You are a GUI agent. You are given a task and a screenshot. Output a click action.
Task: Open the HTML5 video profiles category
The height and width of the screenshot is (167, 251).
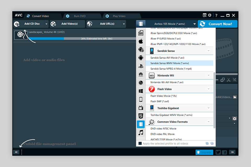[x=141, y=116]
